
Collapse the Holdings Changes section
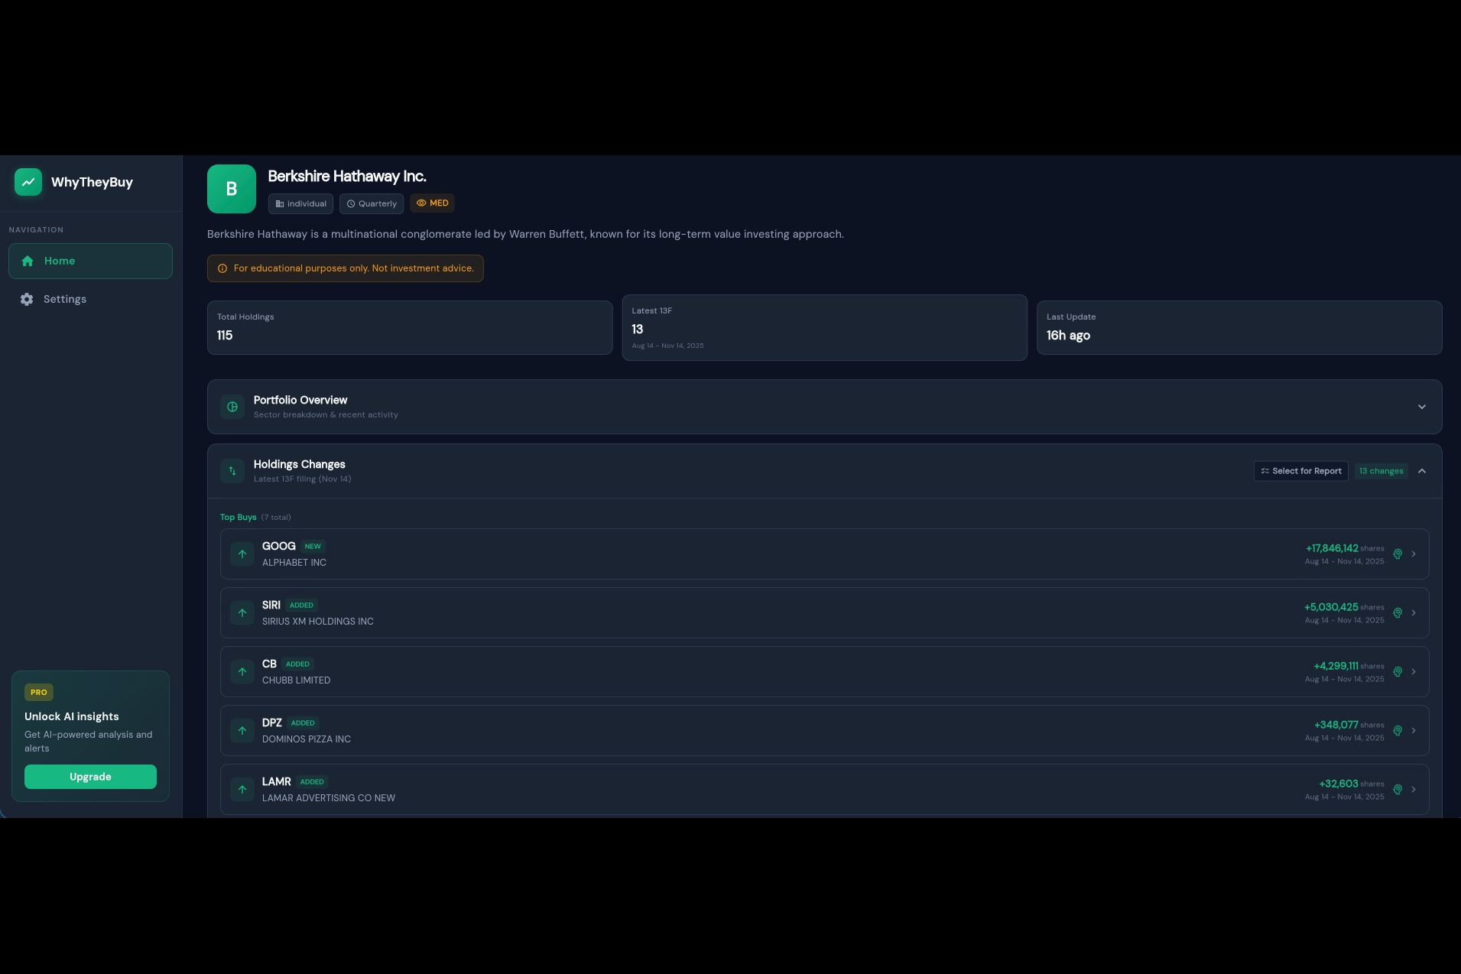pos(1422,471)
